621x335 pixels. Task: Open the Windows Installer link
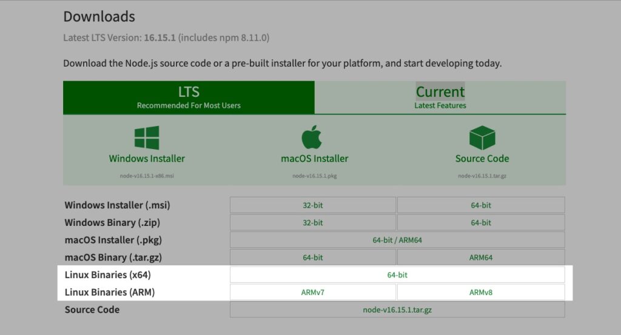(147, 159)
